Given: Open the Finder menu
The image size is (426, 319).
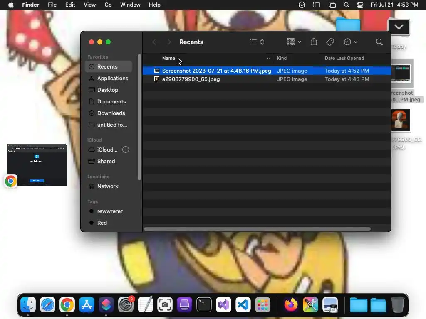Looking at the screenshot, I should pyautogui.click(x=30, y=5).
